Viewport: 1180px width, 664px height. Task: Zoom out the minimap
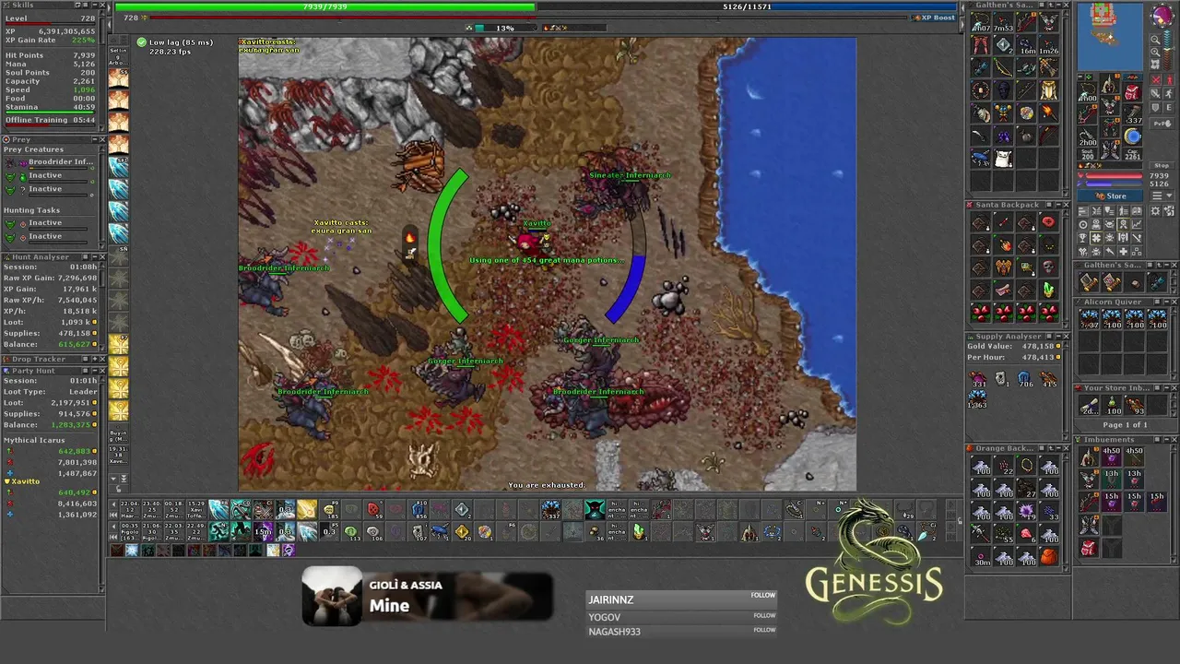click(x=1155, y=40)
